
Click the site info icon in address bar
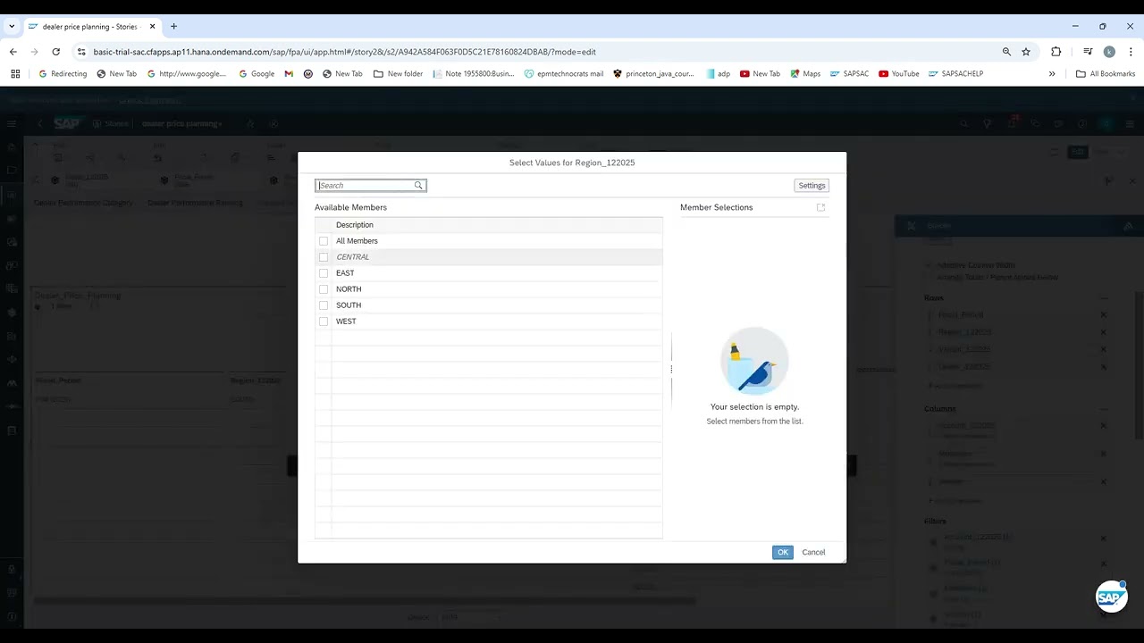click(x=81, y=52)
